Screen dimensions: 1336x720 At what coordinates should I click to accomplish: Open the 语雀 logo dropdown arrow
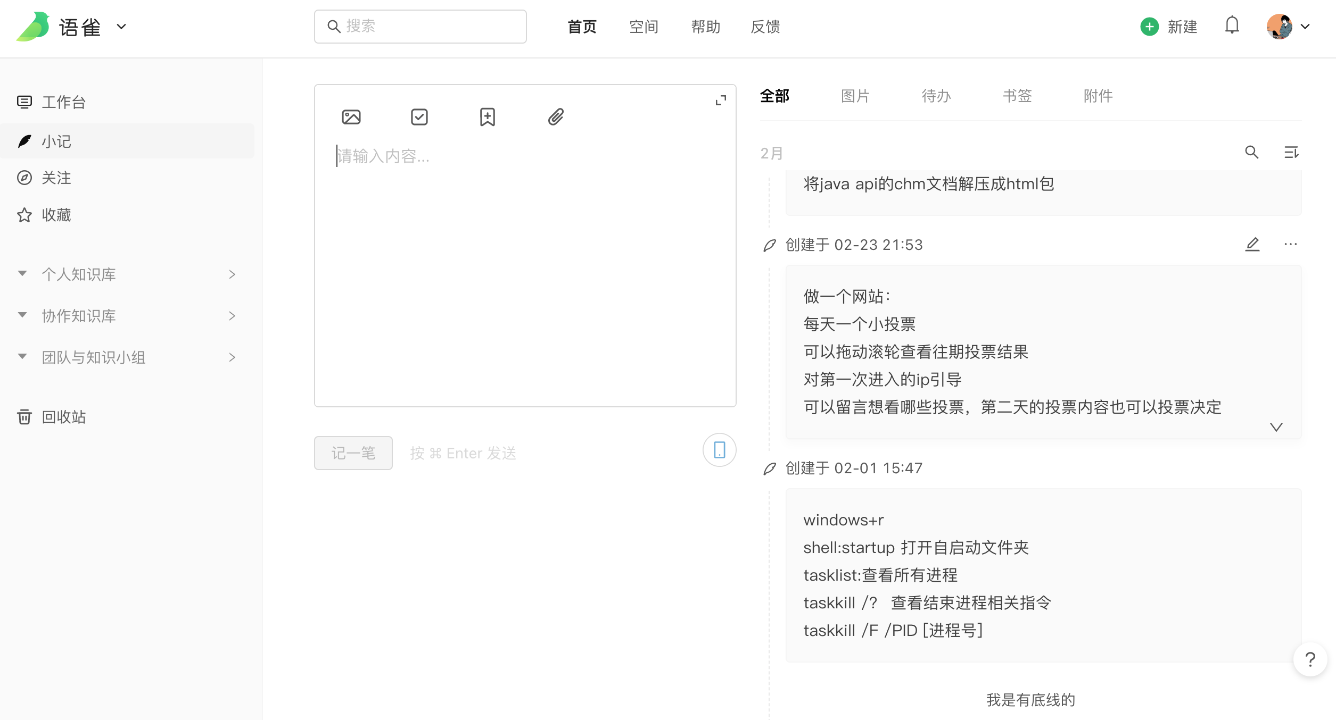(x=121, y=27)
